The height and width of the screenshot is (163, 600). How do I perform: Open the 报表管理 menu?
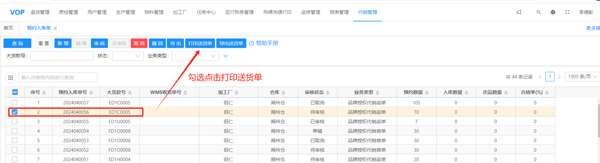click(339, 12)
